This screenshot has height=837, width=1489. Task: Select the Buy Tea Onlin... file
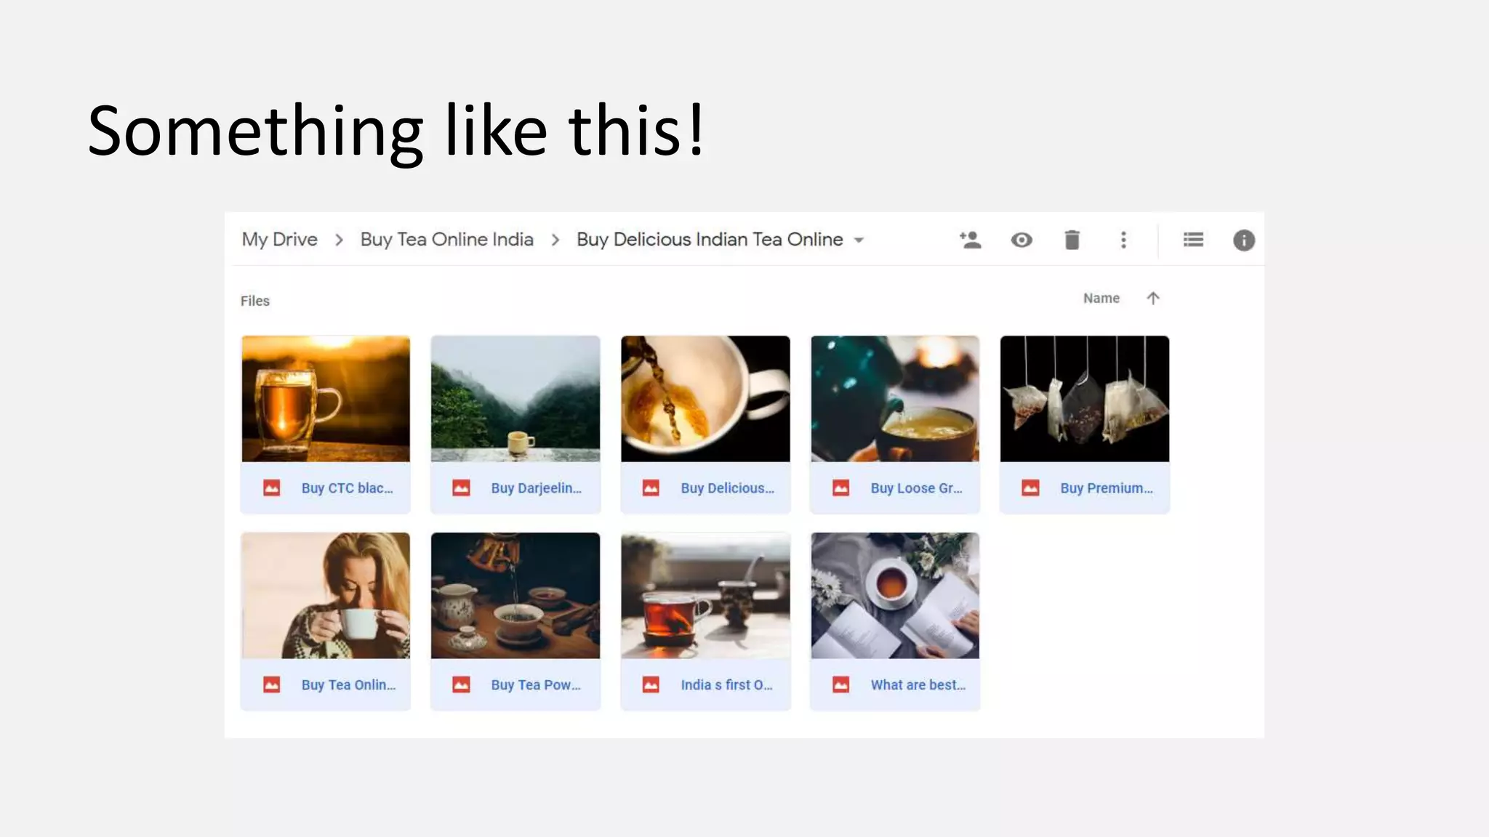[348, 684]
